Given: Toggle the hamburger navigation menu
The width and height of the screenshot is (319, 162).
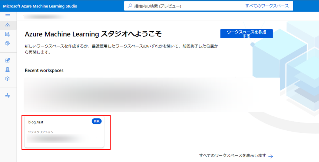Looking at the screenshot, I should (x=8, y=16).
